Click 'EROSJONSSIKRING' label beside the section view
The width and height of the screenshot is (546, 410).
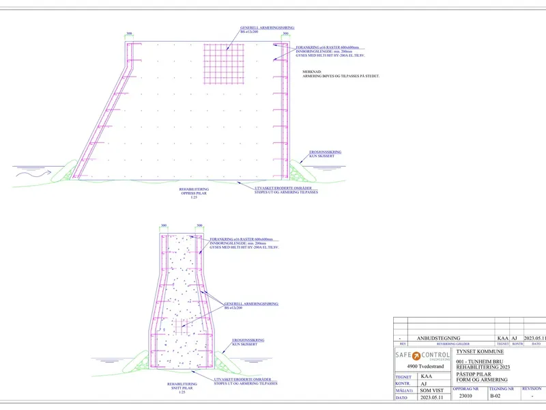coord(248,340)
